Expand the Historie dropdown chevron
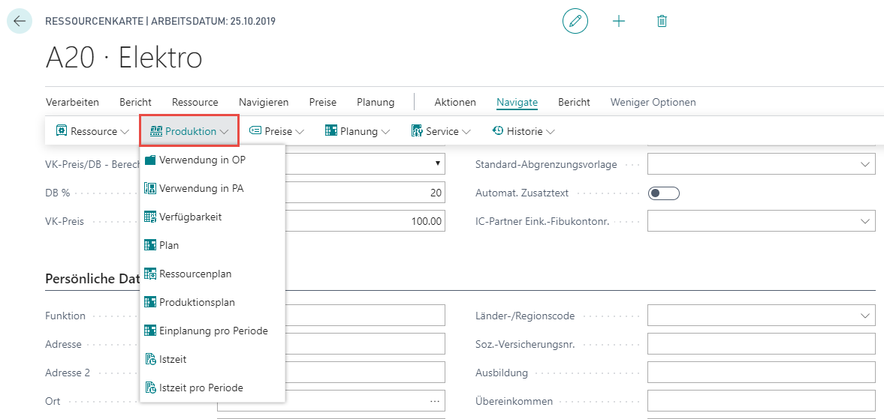 tap(551, 132)
